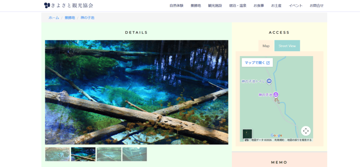Open the 宿泊・温泉 navigation item

(x=237, y=6)
